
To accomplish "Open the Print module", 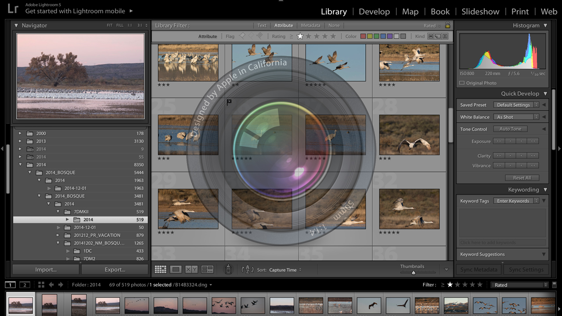I will [x=520, y=12].
